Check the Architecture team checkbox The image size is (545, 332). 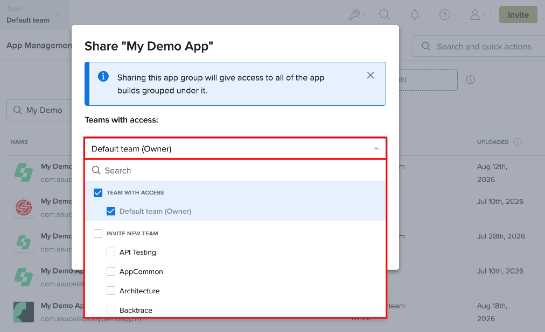[x=111, y=291]
